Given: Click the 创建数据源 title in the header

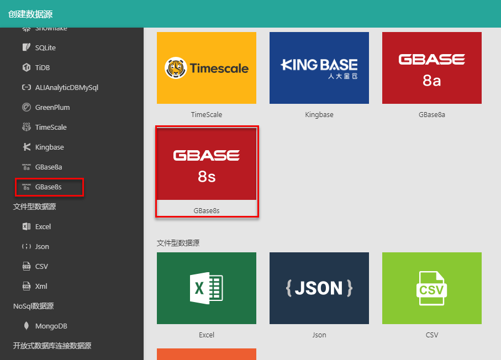Looking at the screenshot, I should click(x=30, y=14).
